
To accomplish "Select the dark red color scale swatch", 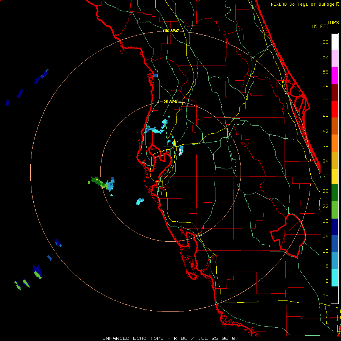I will pyautogui.click(x=335, y=92).
